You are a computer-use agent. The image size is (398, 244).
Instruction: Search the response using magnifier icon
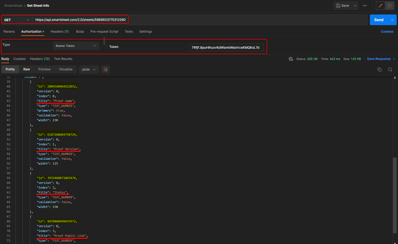[390, 70]
